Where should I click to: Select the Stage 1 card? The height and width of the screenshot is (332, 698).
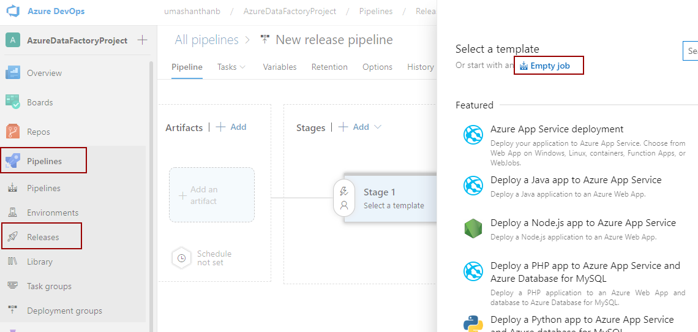click(392, 198)
